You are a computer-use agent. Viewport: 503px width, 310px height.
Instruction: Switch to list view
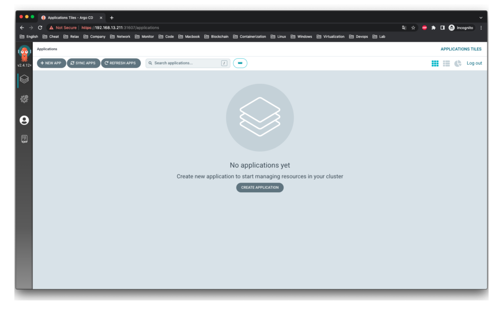tap(446, 63)
